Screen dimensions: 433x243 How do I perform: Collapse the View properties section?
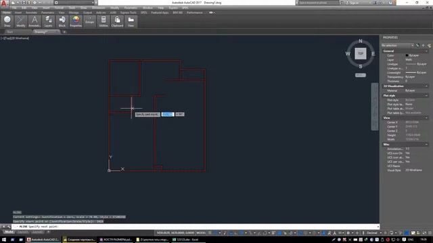[426, 118]
